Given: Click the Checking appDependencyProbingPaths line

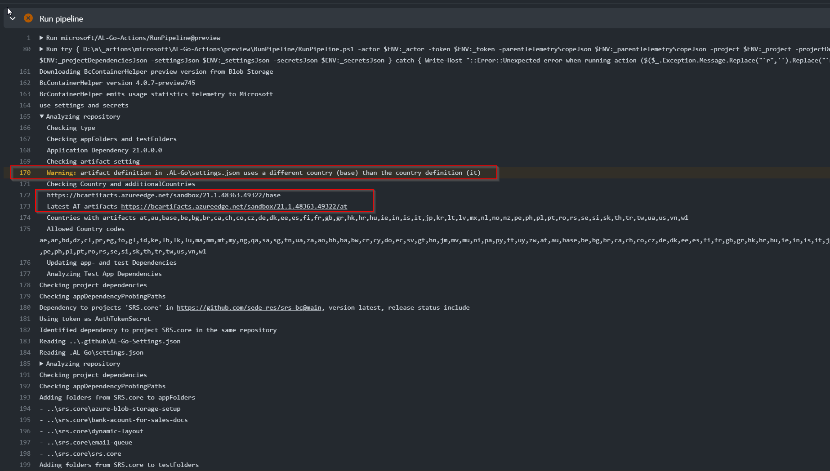Looking at the screenshot, I should pos(102,296).
